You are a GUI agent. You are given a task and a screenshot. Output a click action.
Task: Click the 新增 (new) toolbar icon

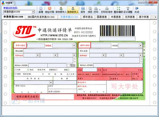tap(41, 9)
